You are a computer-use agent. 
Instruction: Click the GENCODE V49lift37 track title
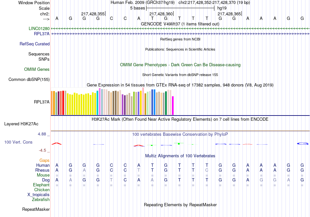click(x=180, y=24)
